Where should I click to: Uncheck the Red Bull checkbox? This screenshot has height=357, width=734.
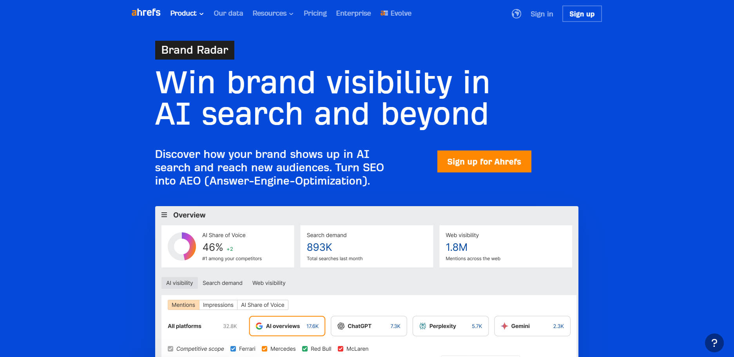305,348
